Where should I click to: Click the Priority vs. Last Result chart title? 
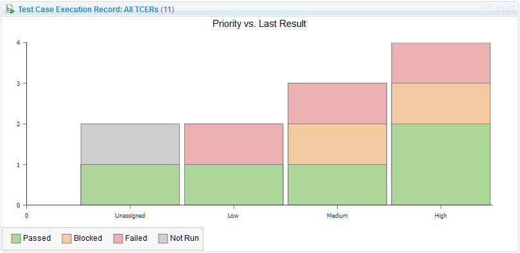[x=259, y=24]
